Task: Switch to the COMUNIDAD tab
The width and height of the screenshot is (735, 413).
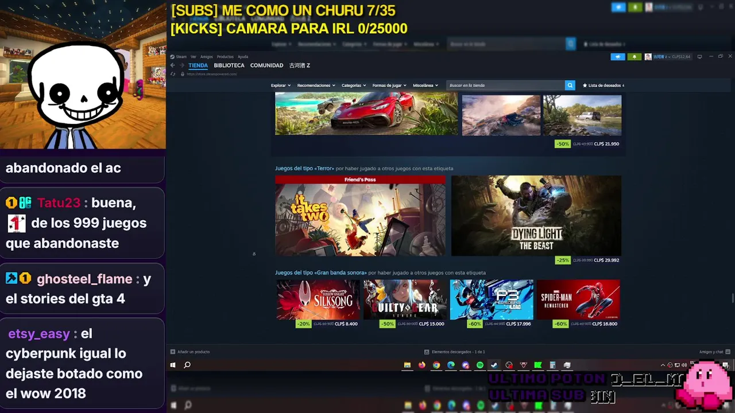Action: tap(267, 65)
